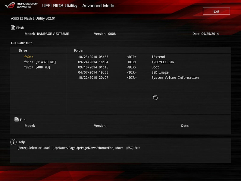Image resolution: width=241 pixels, height=181 pixels.
Task: Open the $RECYCLE.BIN folder
Action: click(x=163, y=62)
